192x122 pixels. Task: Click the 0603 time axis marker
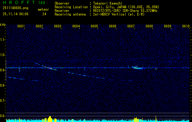[x=58, y=26]
